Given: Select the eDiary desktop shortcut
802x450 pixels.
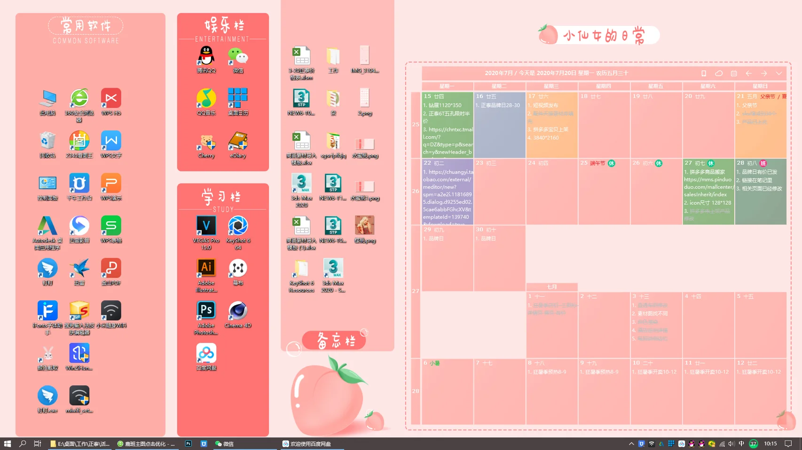Looking at the screenshot, I should tap(238, 145).
